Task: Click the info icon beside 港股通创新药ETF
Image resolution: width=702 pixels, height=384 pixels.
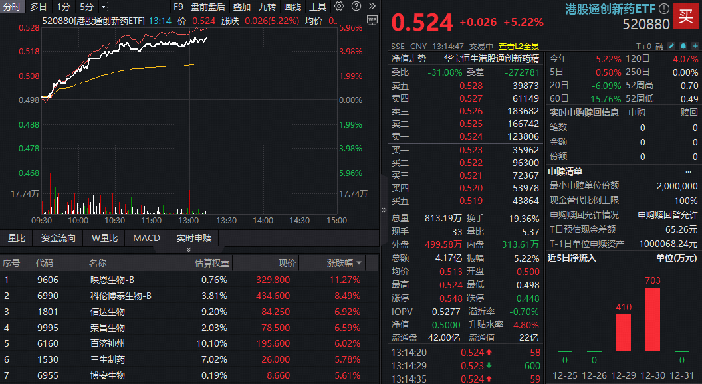Action: click(x=663, y=9)
